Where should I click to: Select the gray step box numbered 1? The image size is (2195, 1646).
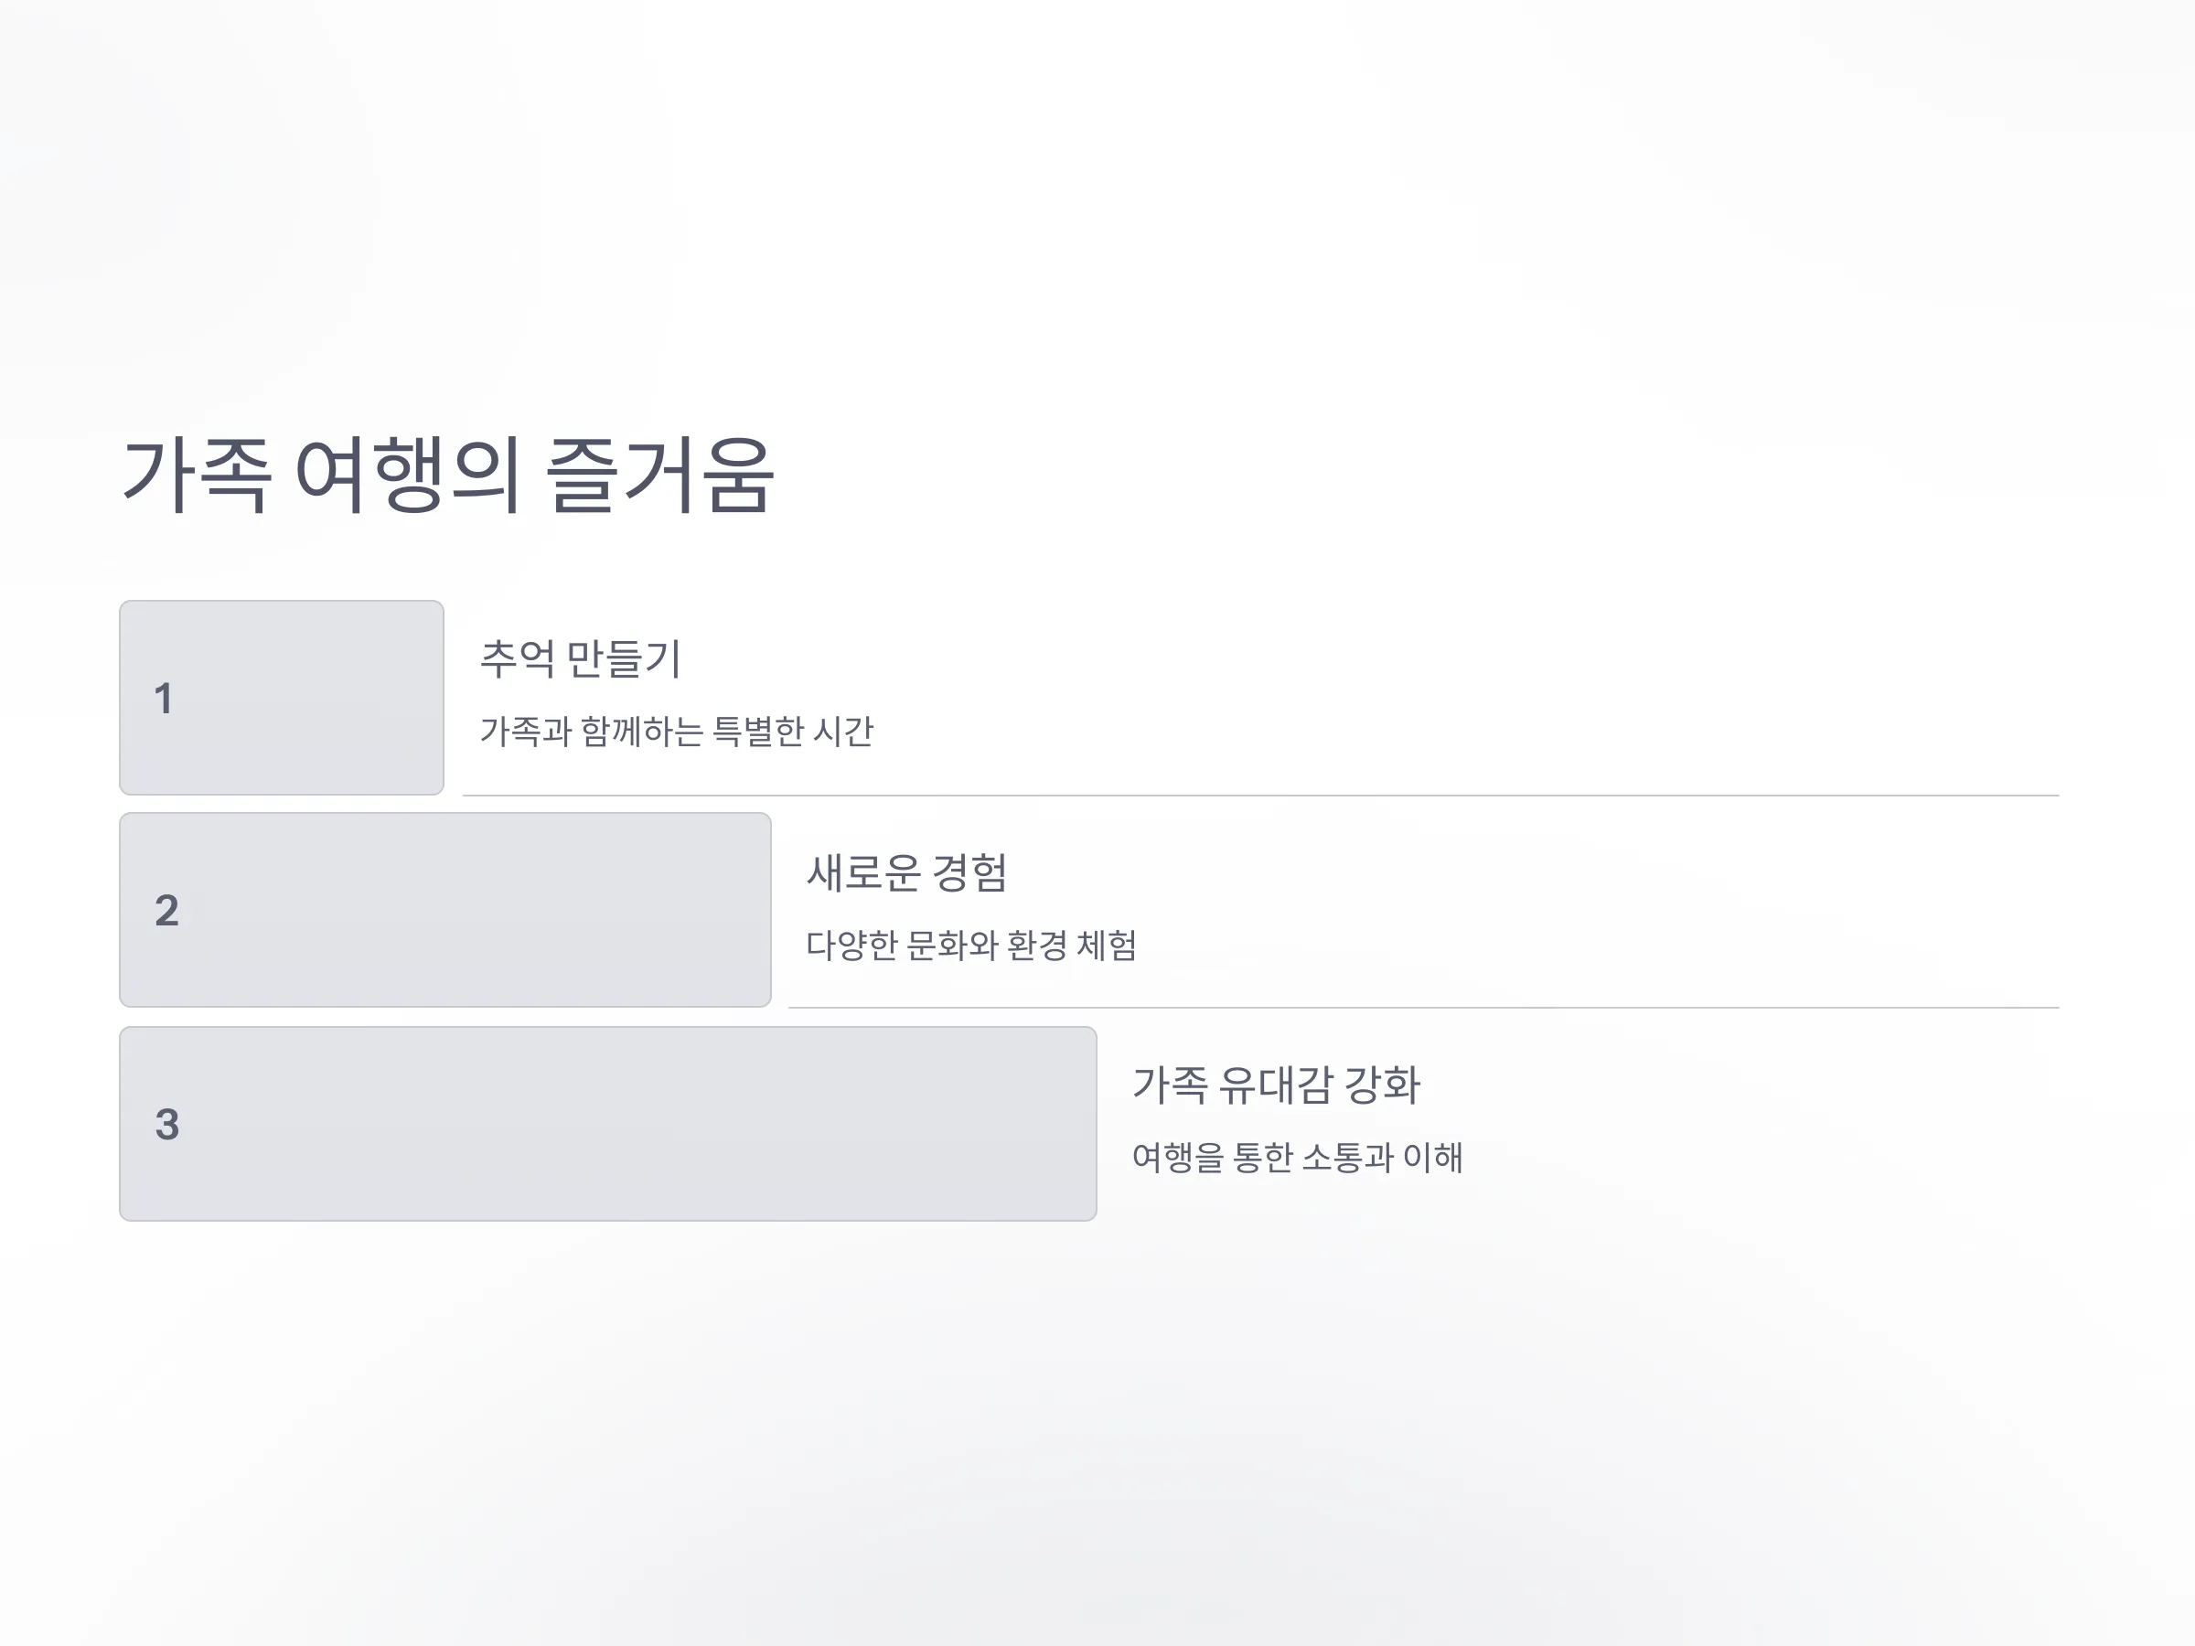coord(282,698)
